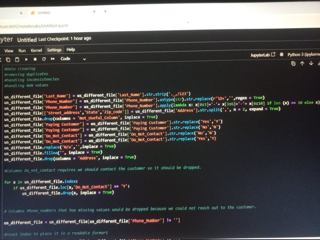Restart kernel and run all cells icon
This screenshot has height=240, width=320.
coord(53,59)
